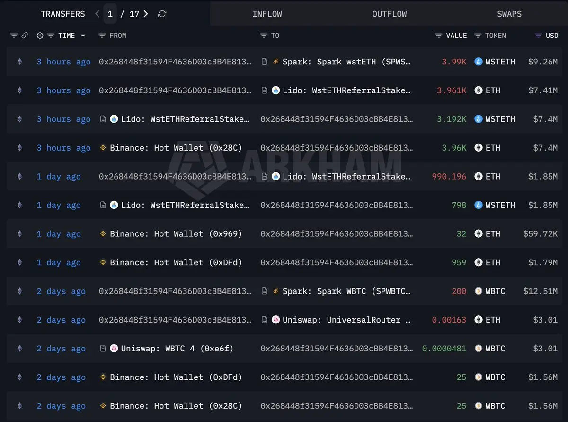
Task: Click the $59.72K USD amount
Action: (540, 233)
